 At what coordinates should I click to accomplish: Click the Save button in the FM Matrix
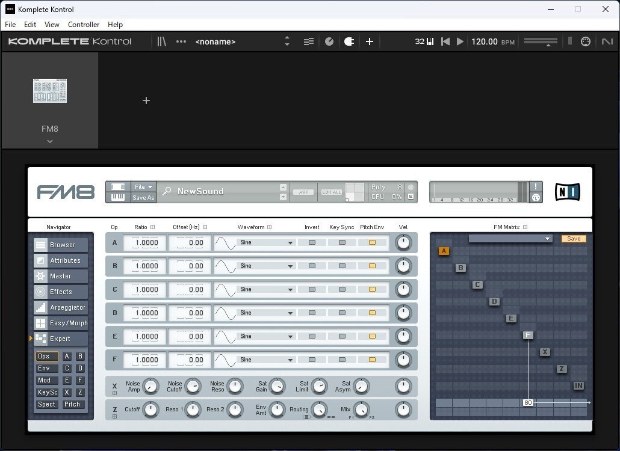(x=572, y=238)
